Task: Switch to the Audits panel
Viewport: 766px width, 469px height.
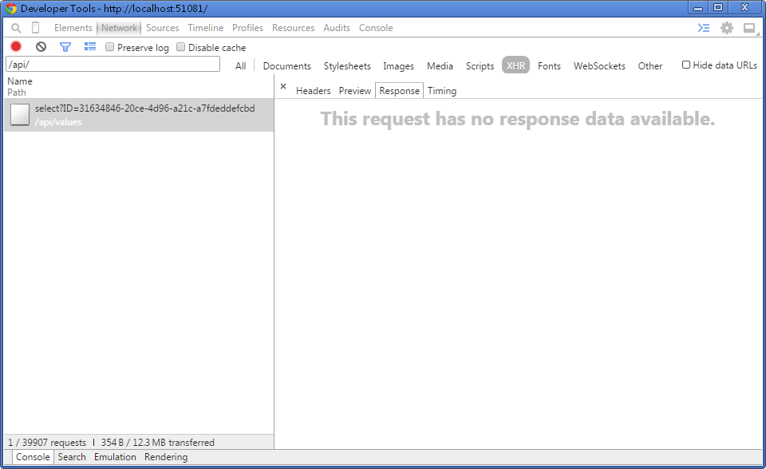Action: point(337,28)
